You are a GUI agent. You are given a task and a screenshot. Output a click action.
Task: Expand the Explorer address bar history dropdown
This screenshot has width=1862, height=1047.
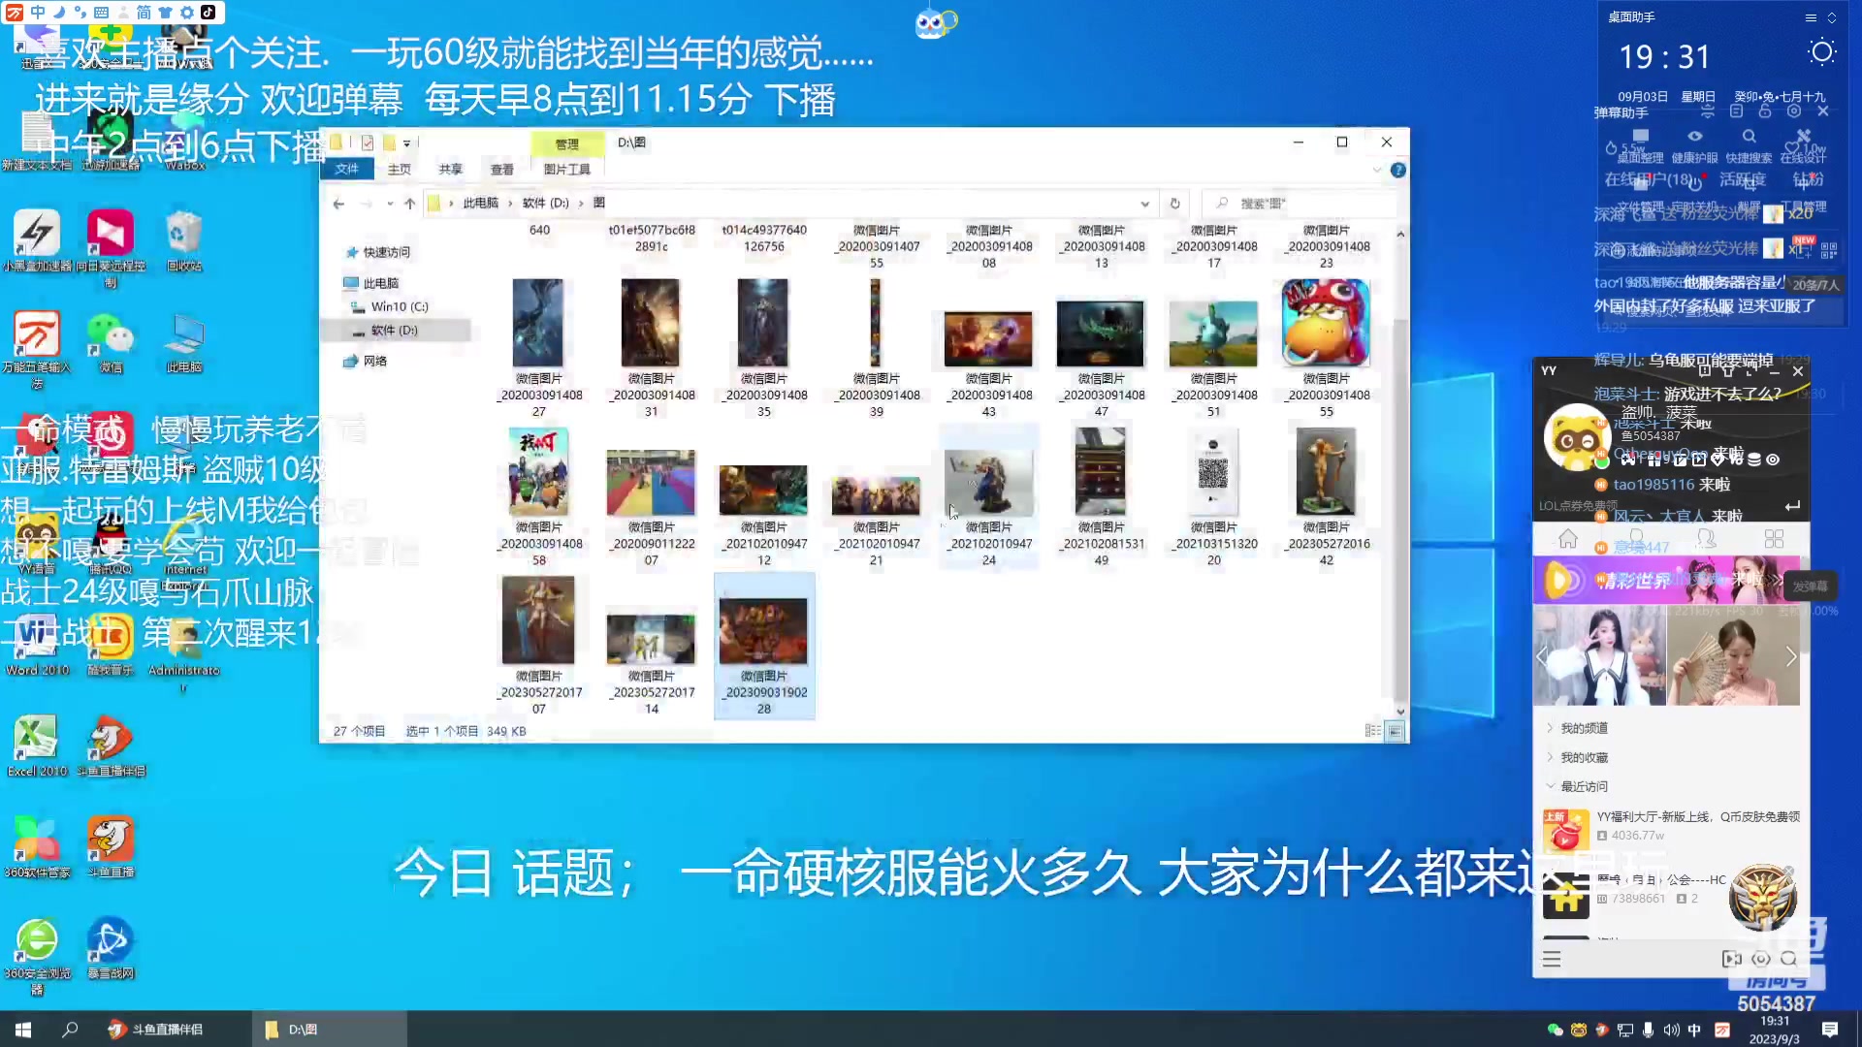coord(1144,204)
